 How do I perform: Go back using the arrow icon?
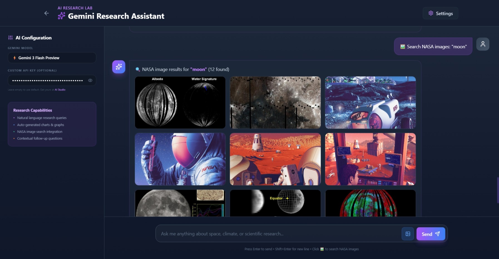46,13
